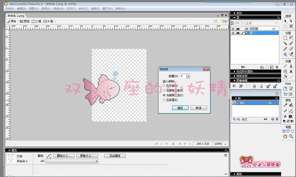Switch to 2-Up view tab
Screen dimensions: 296x177
pyautogui.click(x=36, y=21)
